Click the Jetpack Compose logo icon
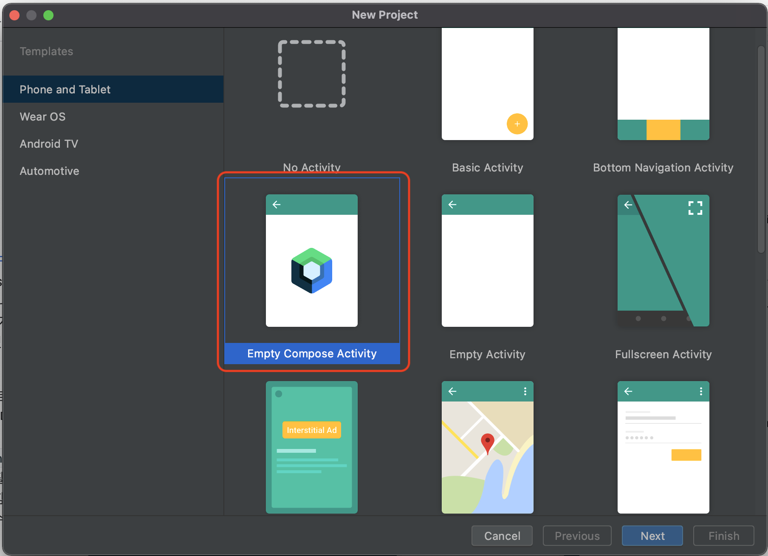768x556 pixels. click(x=312, y=271)
